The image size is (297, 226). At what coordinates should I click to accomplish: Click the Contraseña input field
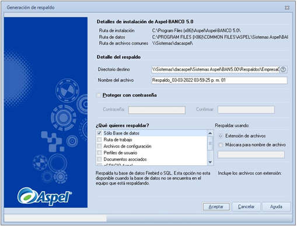157,110
